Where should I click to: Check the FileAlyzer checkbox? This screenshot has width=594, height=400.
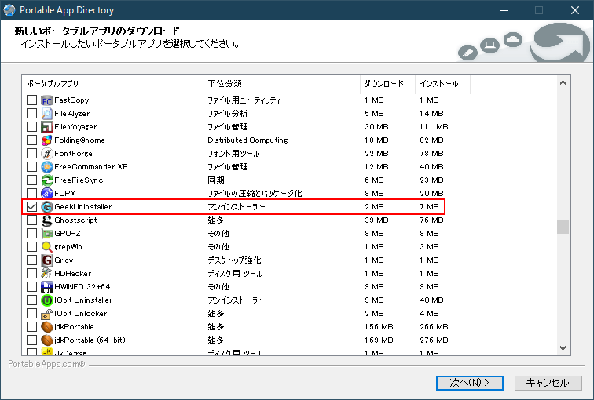coord(31,114)
